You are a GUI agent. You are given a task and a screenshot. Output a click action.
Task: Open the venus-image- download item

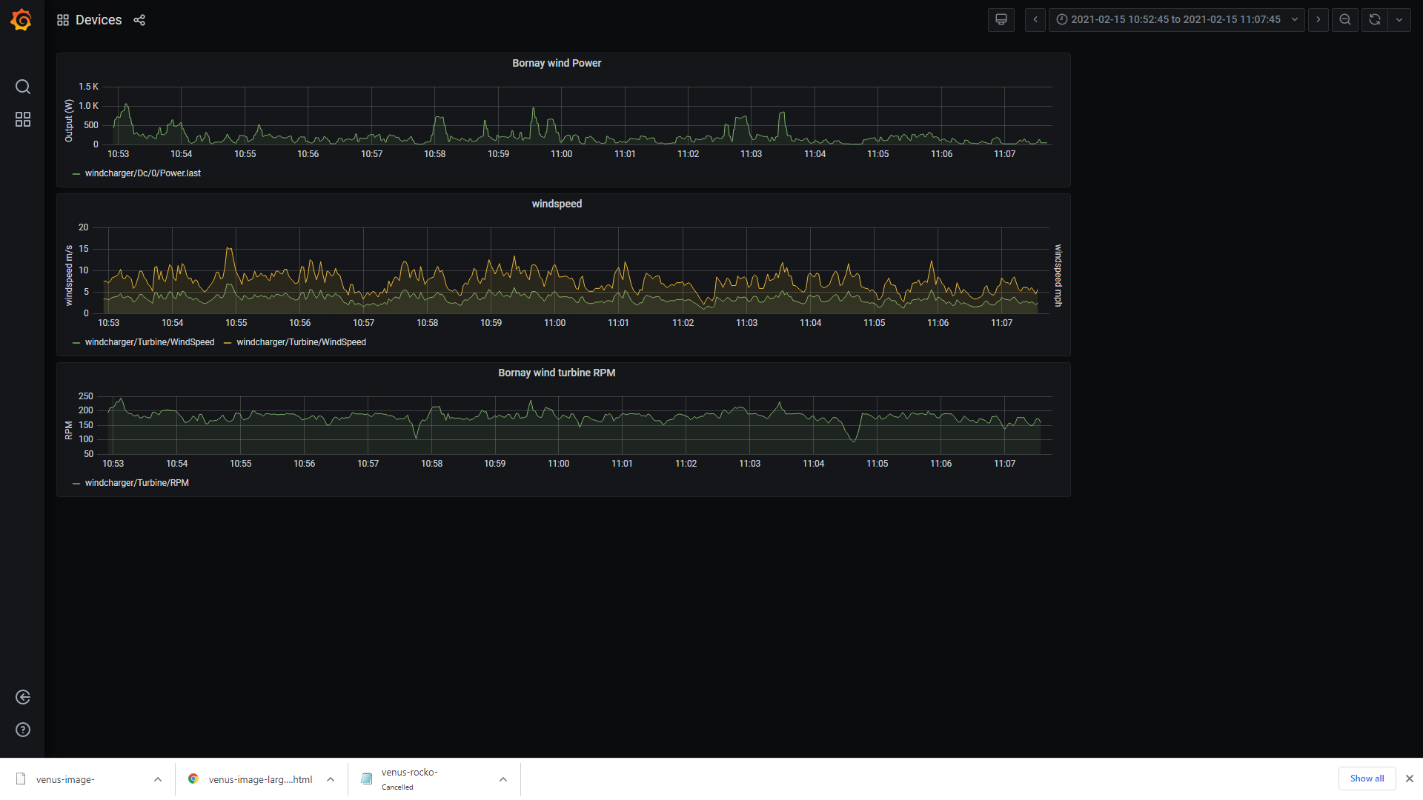tap(65, 779)
